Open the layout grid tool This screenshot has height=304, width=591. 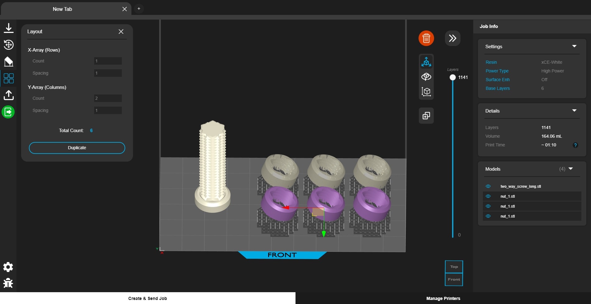pos(9,78)
